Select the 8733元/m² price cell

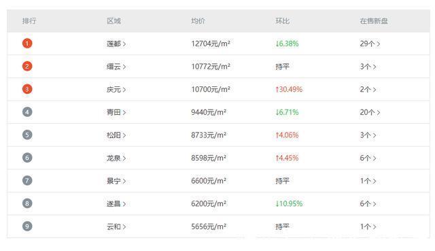pos(209,135)
